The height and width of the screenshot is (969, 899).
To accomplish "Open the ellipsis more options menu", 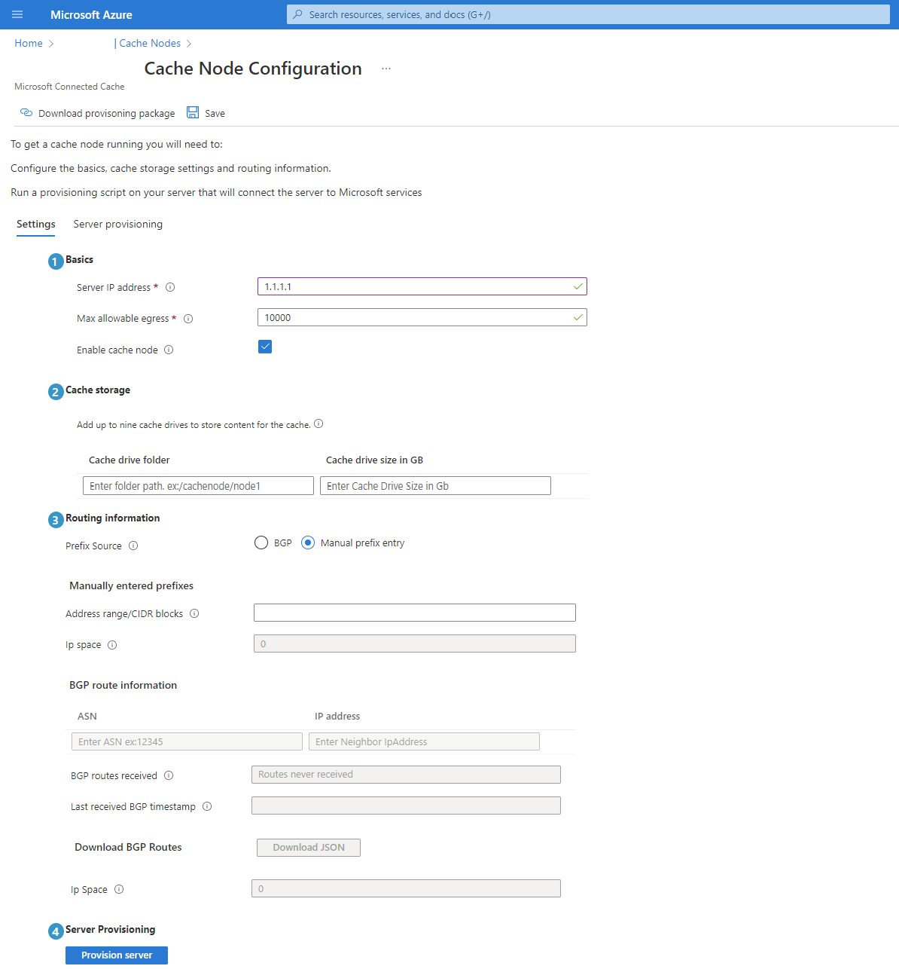I will click(386, 69).
